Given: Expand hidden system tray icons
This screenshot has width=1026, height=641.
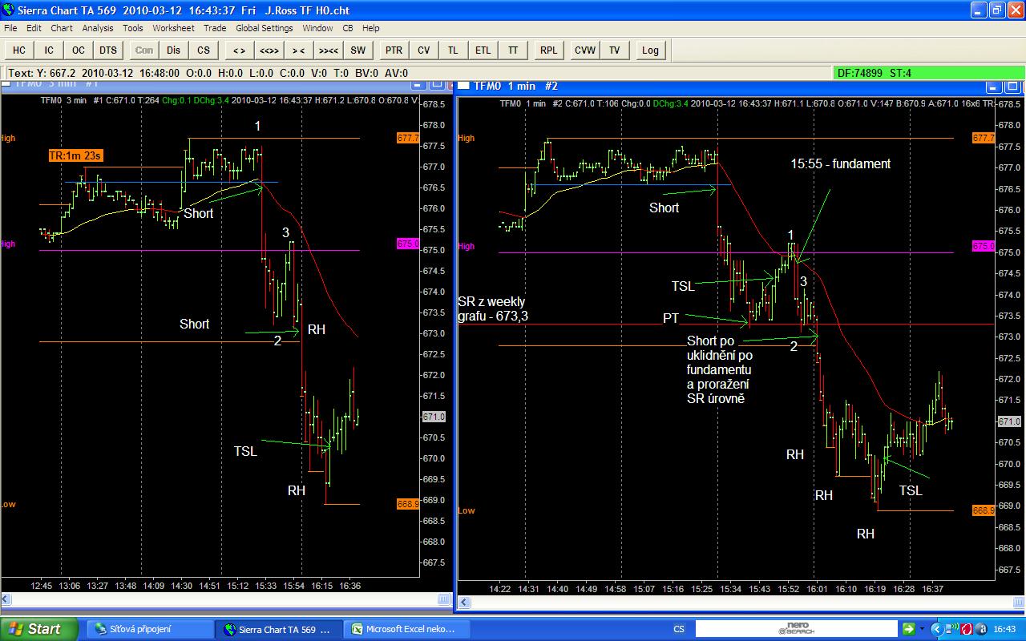Looking at the screenshot, I should pyautogui.click(x=936, y=629).
